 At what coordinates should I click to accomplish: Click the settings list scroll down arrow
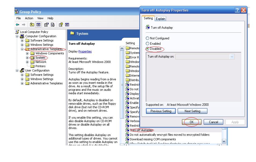coord(224,141)
